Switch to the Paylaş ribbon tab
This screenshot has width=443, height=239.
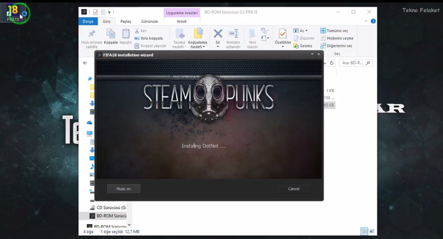point(126,21)
